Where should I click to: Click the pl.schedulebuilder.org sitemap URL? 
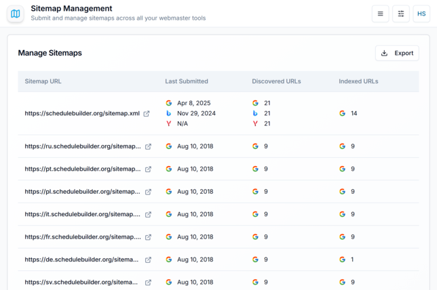click(x=83, y=192)
